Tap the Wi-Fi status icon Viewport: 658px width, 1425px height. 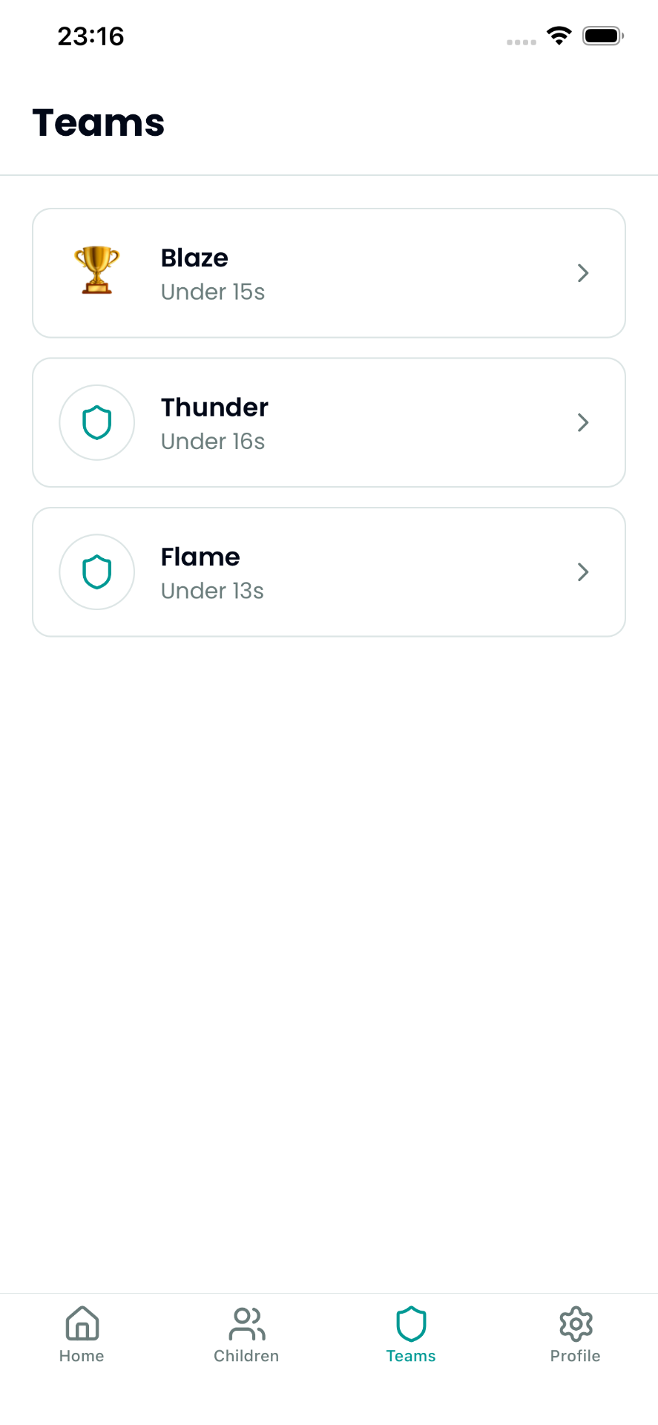tap(559, 36)
